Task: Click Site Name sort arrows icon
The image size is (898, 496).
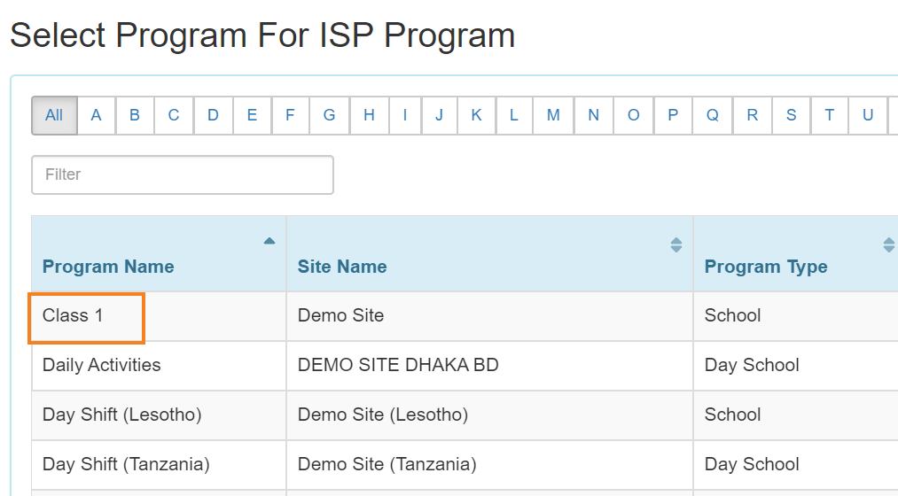Action: [675, 244]
